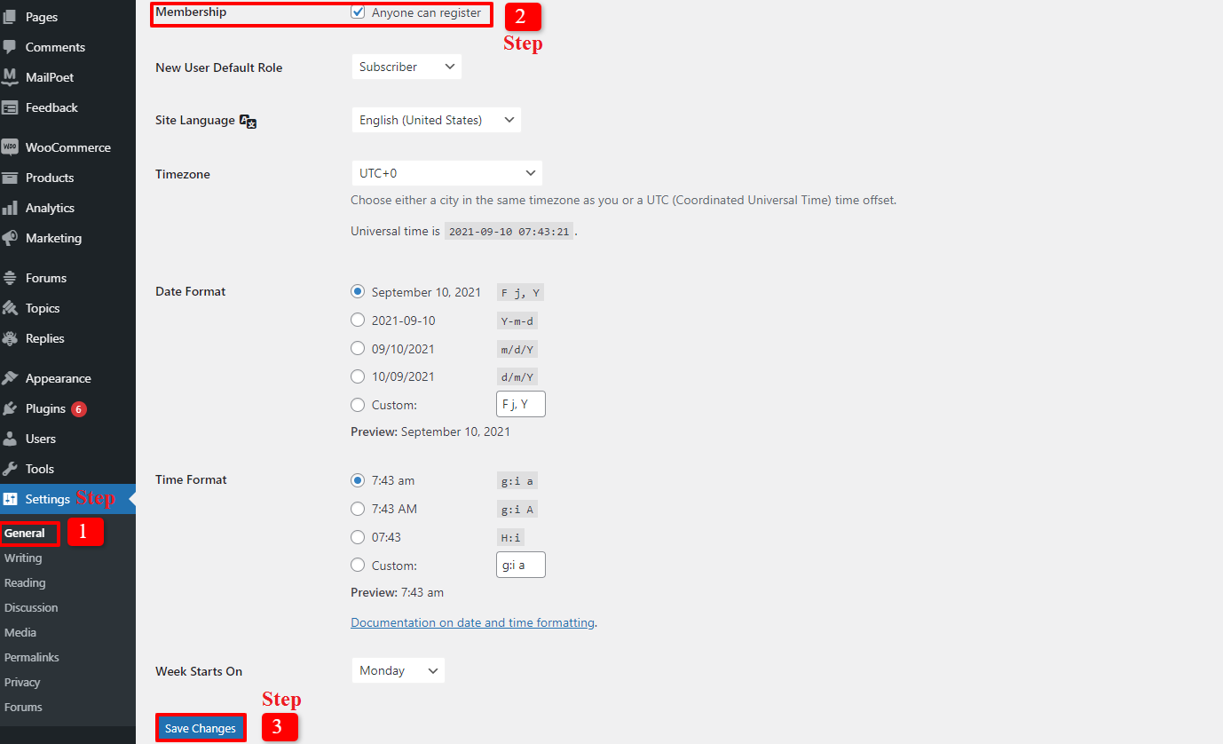This screenshot has width=1223, height=744.
Task: Click the Plugins plug icon
Action: 10,408
